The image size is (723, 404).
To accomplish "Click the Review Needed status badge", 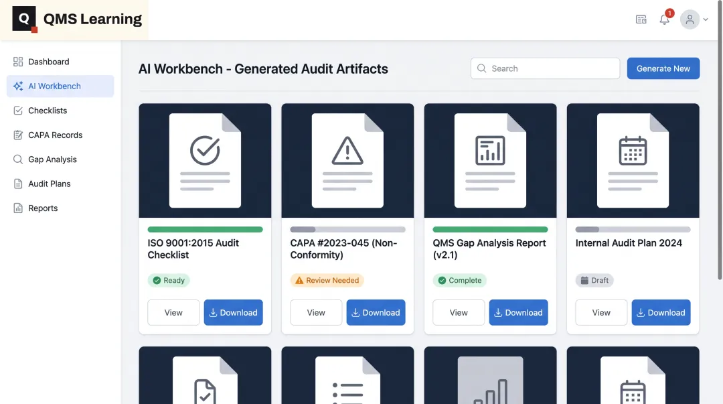I will (x=327, y=280).
